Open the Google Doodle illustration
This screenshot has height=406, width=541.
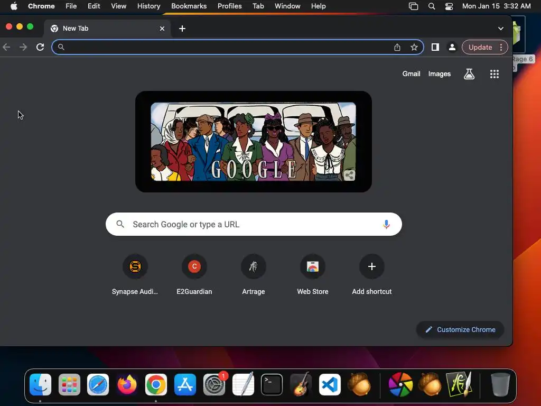coord(253,142)
